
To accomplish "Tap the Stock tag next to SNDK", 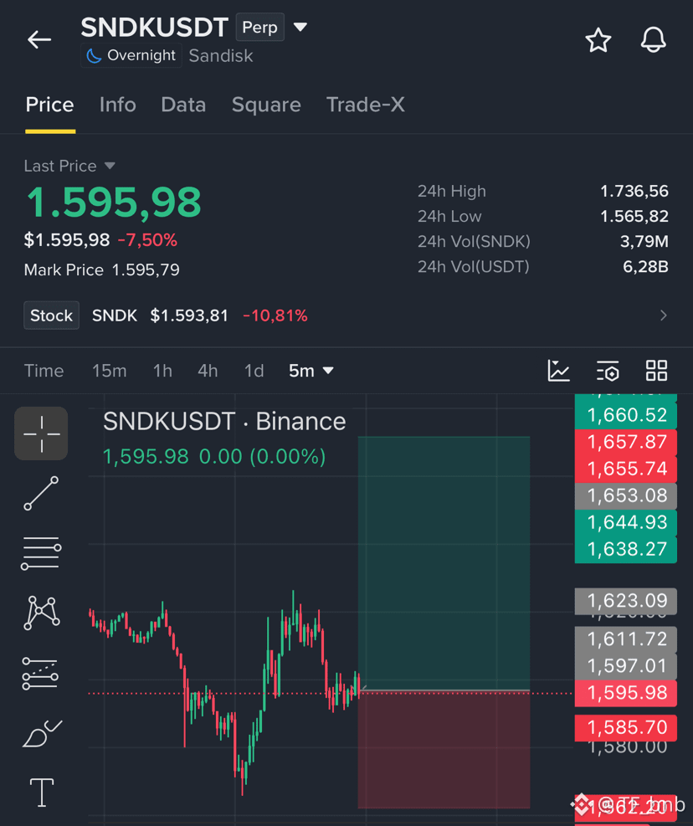I will 51,316.
